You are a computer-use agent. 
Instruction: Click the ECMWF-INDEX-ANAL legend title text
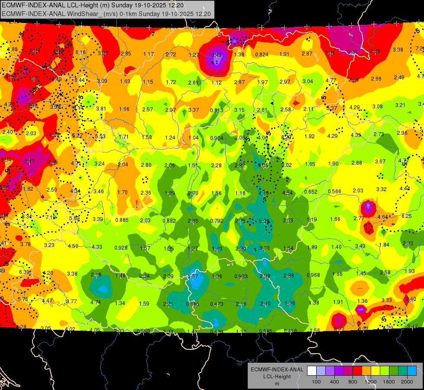(277, 370)
